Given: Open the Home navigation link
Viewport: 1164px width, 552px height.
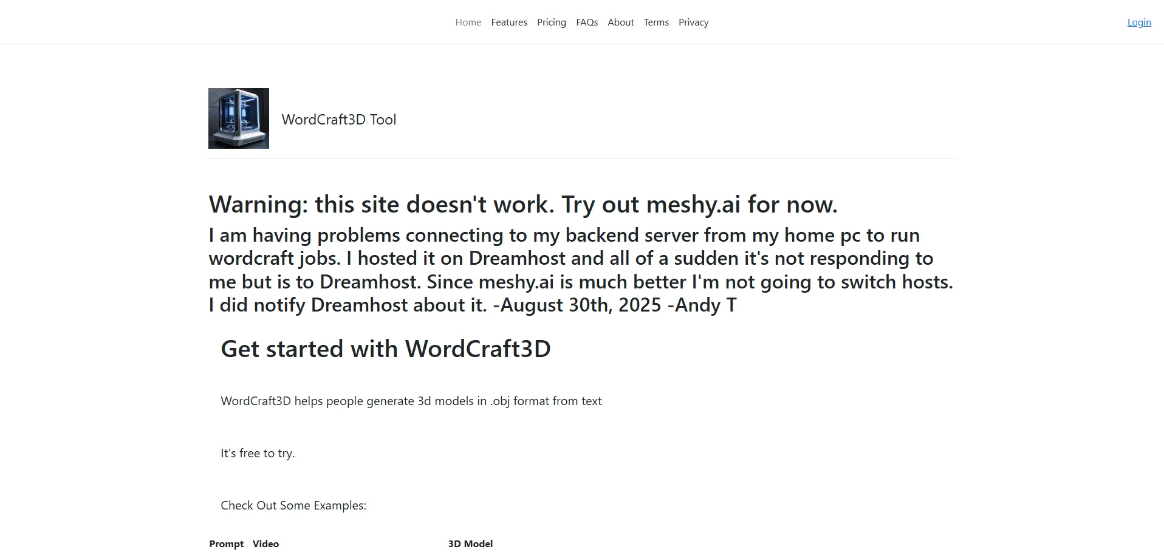Looking at the screenshot, I should 468,22.
